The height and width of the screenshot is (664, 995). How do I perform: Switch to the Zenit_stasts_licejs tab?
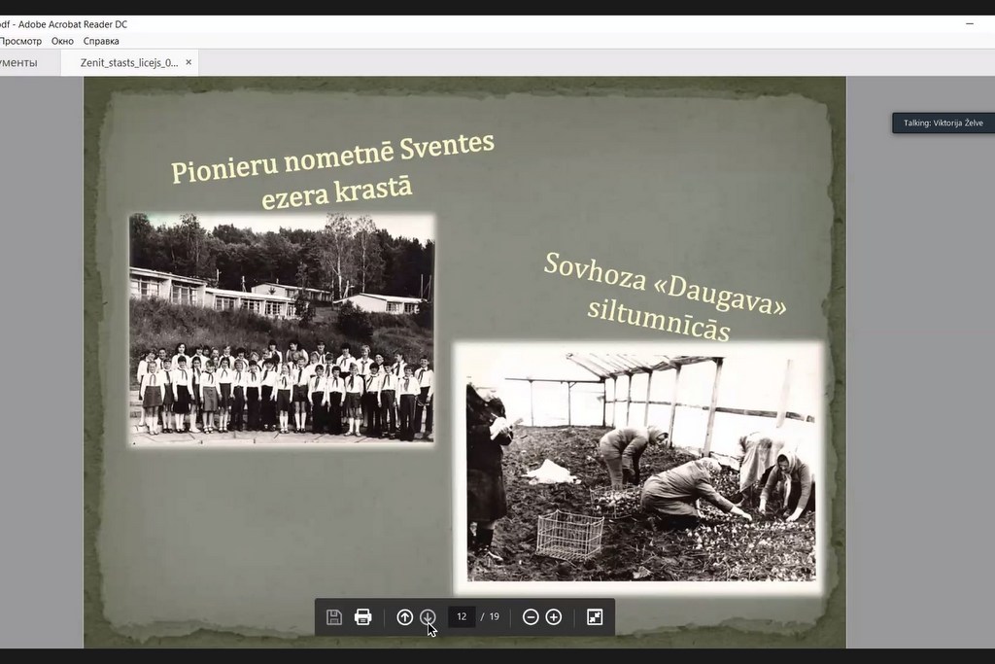(x=128, y=62)
